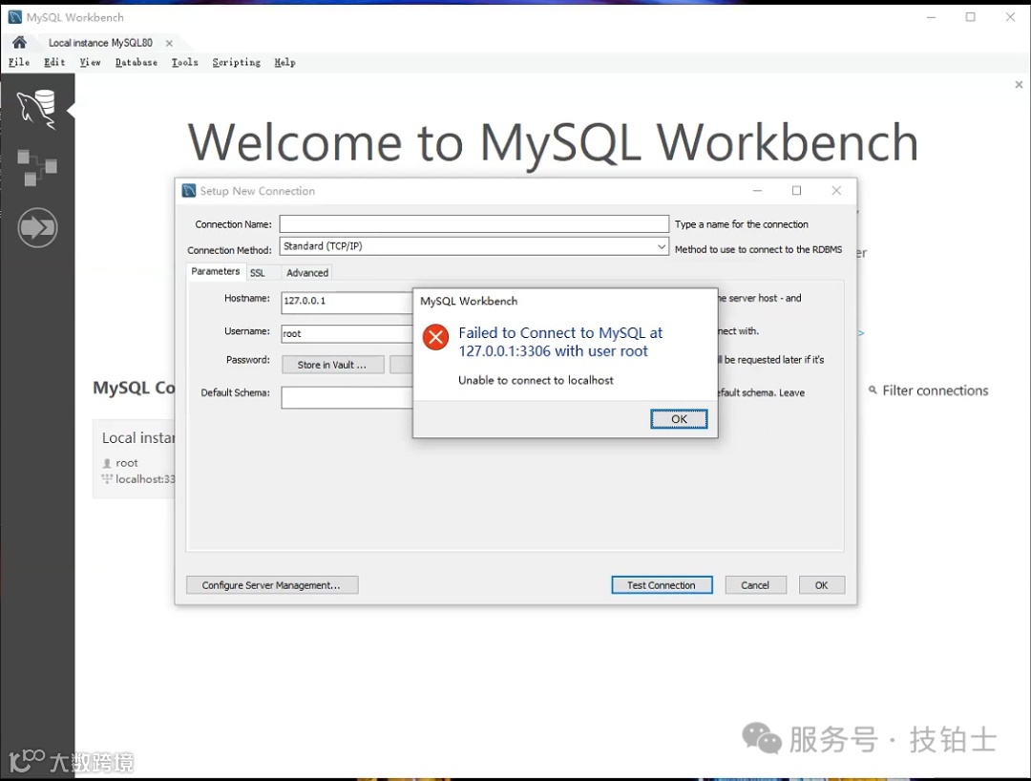Maximize the Setup New Connection dialog
Screen dimensions: 1031x781
pos(797,191)
